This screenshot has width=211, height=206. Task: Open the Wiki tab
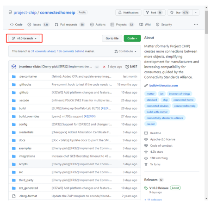pyautogui.click(x=145, y=25)
